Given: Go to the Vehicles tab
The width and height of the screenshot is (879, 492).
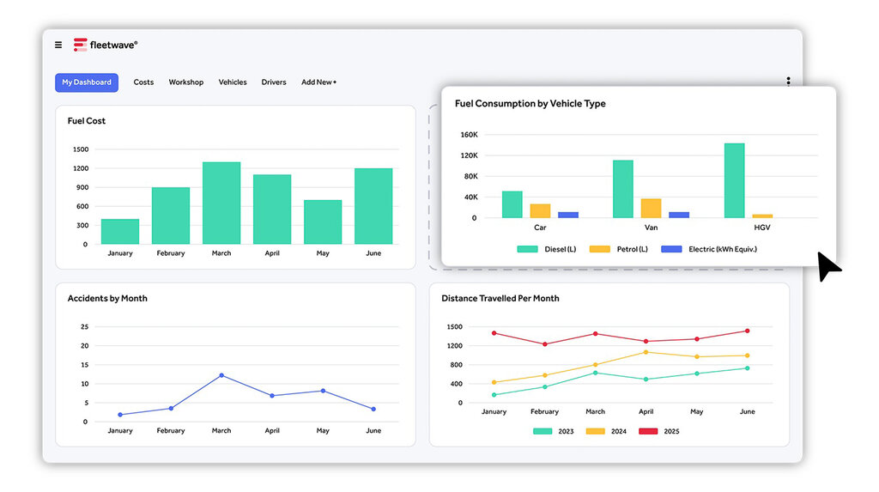Looking at the screenshot, I should pyautogui.click(x=233, y=82).
